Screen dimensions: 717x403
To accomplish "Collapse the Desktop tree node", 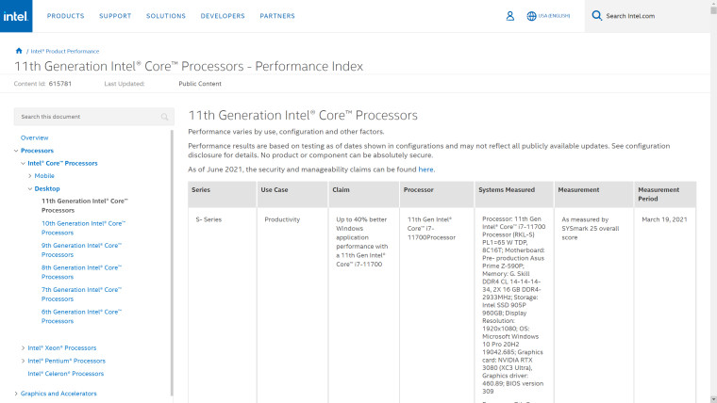I will (30, 188).
